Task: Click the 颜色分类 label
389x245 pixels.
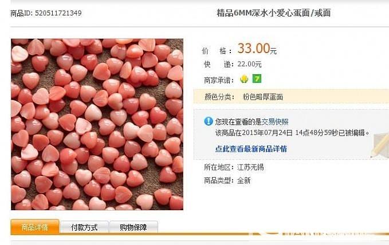Action: 219,97
